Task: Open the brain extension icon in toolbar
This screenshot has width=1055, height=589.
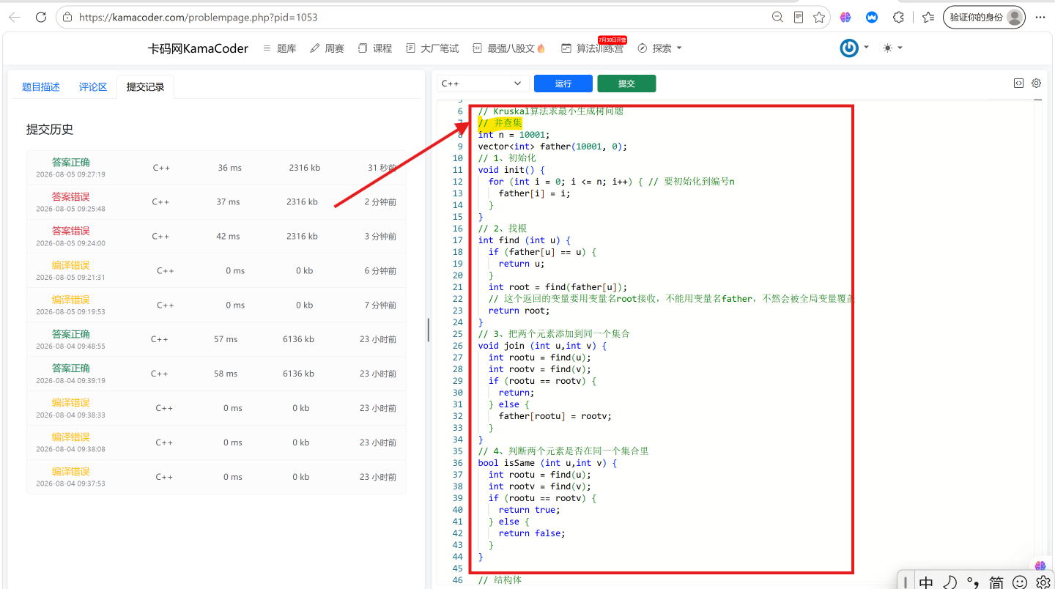Action: tap(845, 17)
